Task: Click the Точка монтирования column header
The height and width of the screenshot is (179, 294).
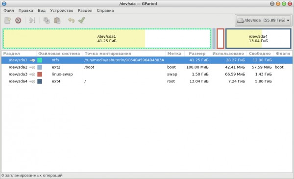Action: tap(124, 53)
